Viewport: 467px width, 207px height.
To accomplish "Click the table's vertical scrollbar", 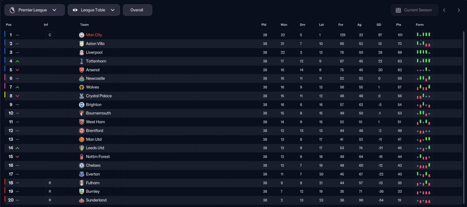I will point(464,110).
